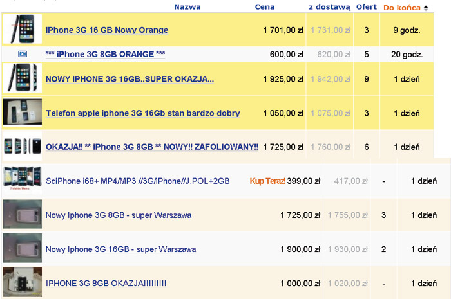Click thumbnail of Telefon apple iphone 3G listing
451x299 pixels.
[x=23, y=112]
